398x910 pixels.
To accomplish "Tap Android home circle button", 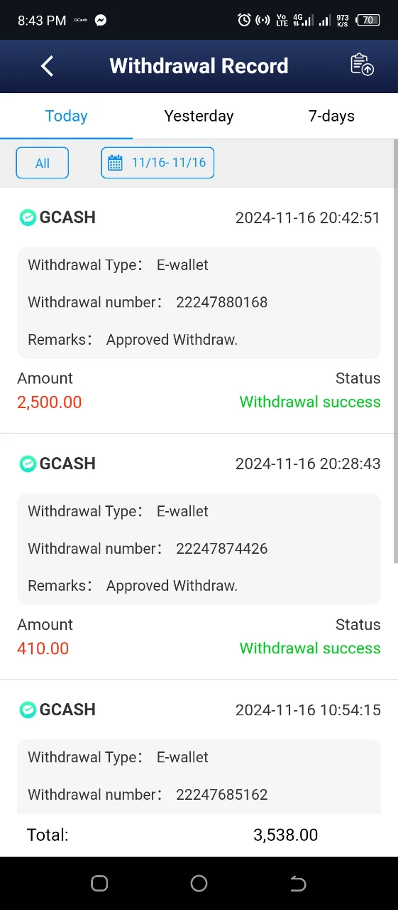I will (x=199, y=883).
